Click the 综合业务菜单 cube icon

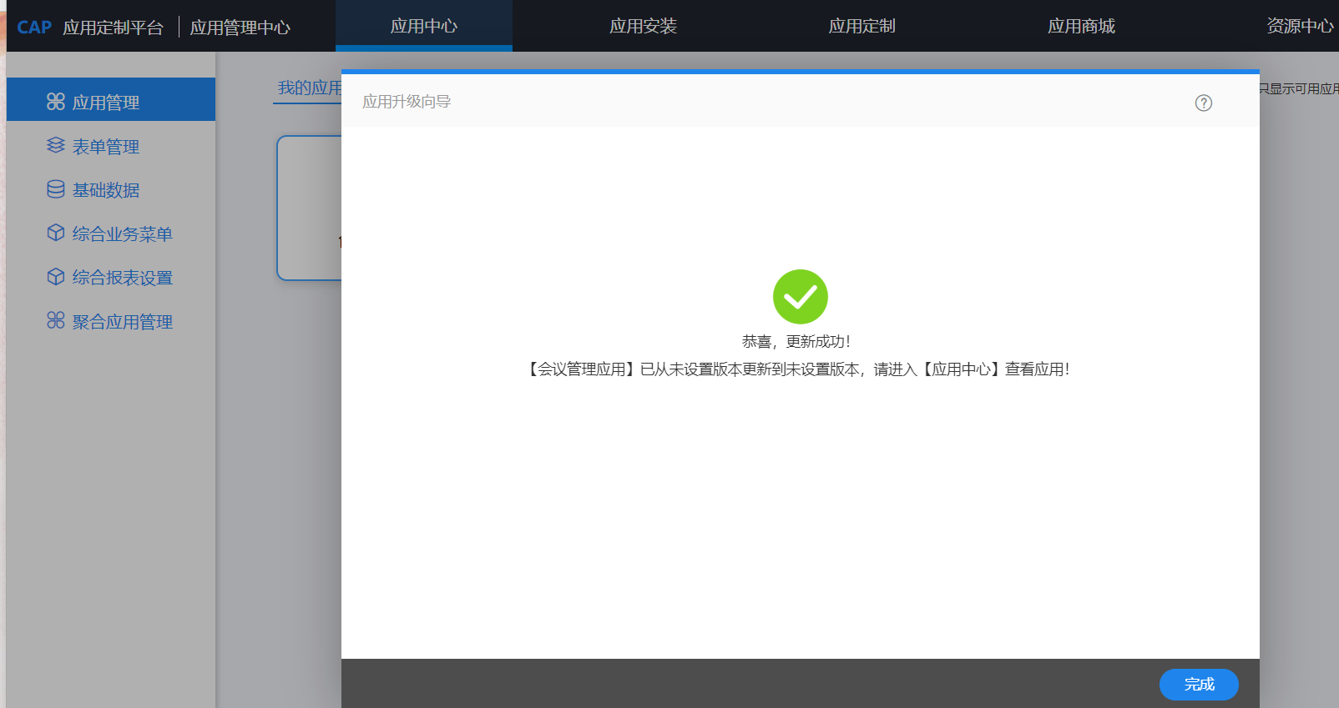[x=56, y=233]
